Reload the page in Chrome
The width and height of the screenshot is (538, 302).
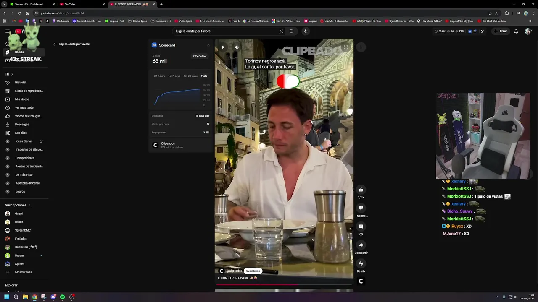pos(20,13)
